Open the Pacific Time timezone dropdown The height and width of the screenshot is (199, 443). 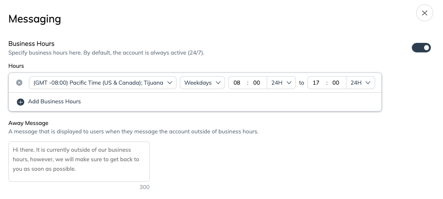click(102, 83)
